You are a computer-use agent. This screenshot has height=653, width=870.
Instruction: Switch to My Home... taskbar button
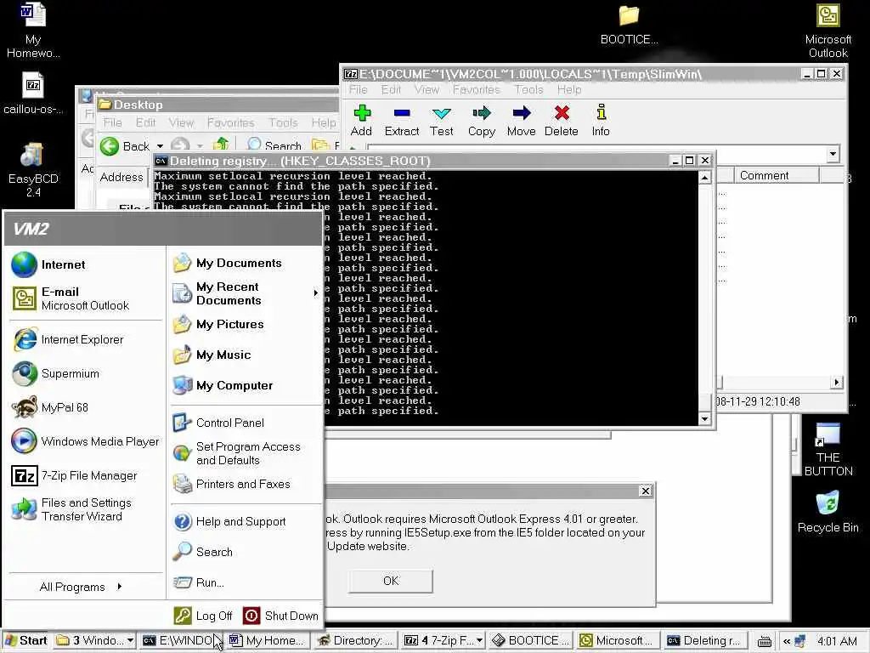pyautogui.click(x=267, y=640)
